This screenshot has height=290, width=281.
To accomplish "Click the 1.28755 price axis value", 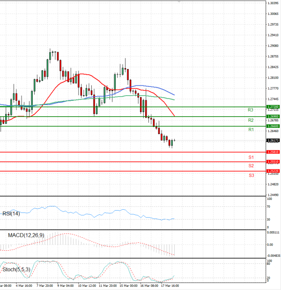I will (273, 57).
